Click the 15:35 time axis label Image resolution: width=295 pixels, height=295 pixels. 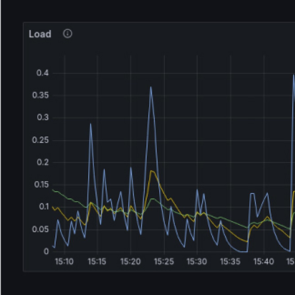[x=230, y=262]
